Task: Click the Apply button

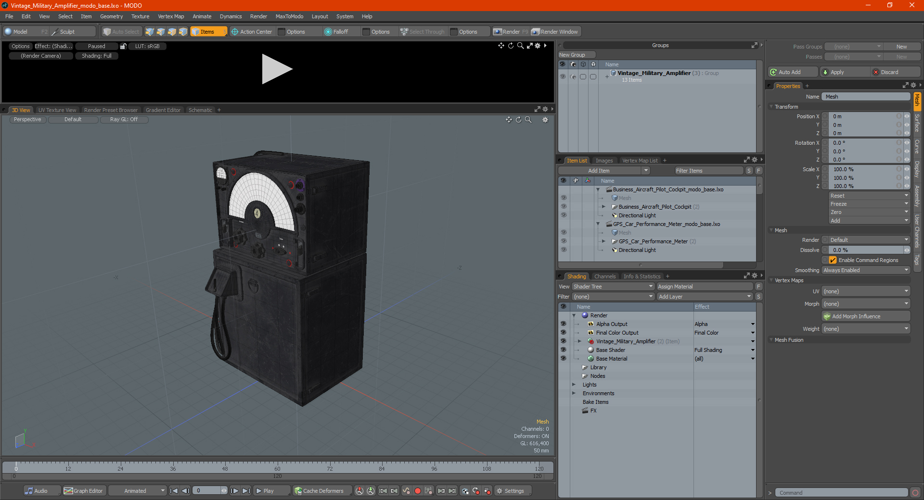Action: (845, 72)
